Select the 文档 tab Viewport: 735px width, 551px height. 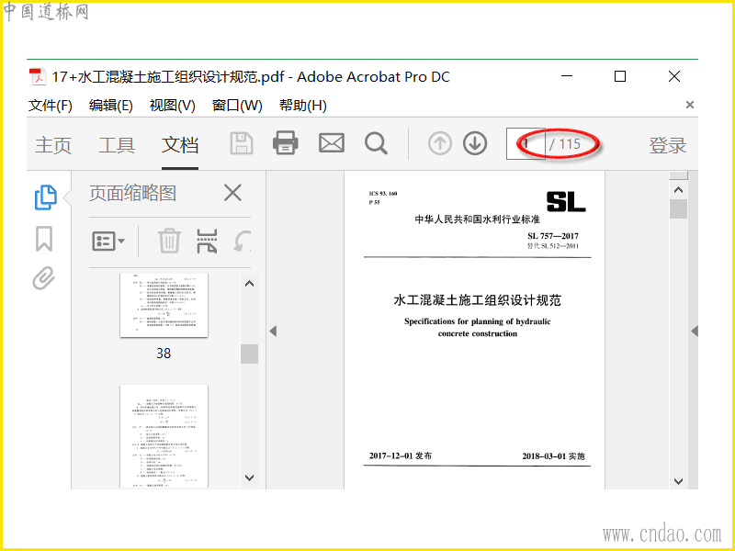(x=180, y=145)
